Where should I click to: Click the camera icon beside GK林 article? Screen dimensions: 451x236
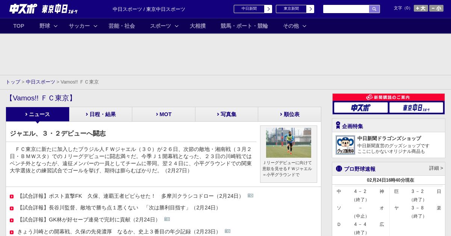pyautogui.click(x=167, y=219)
